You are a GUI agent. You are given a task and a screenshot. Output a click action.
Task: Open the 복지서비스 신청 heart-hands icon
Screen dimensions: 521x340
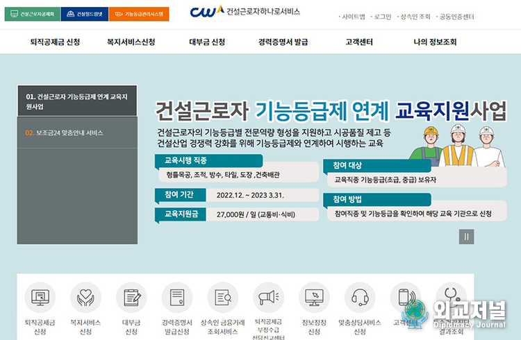tap(85, 298)
